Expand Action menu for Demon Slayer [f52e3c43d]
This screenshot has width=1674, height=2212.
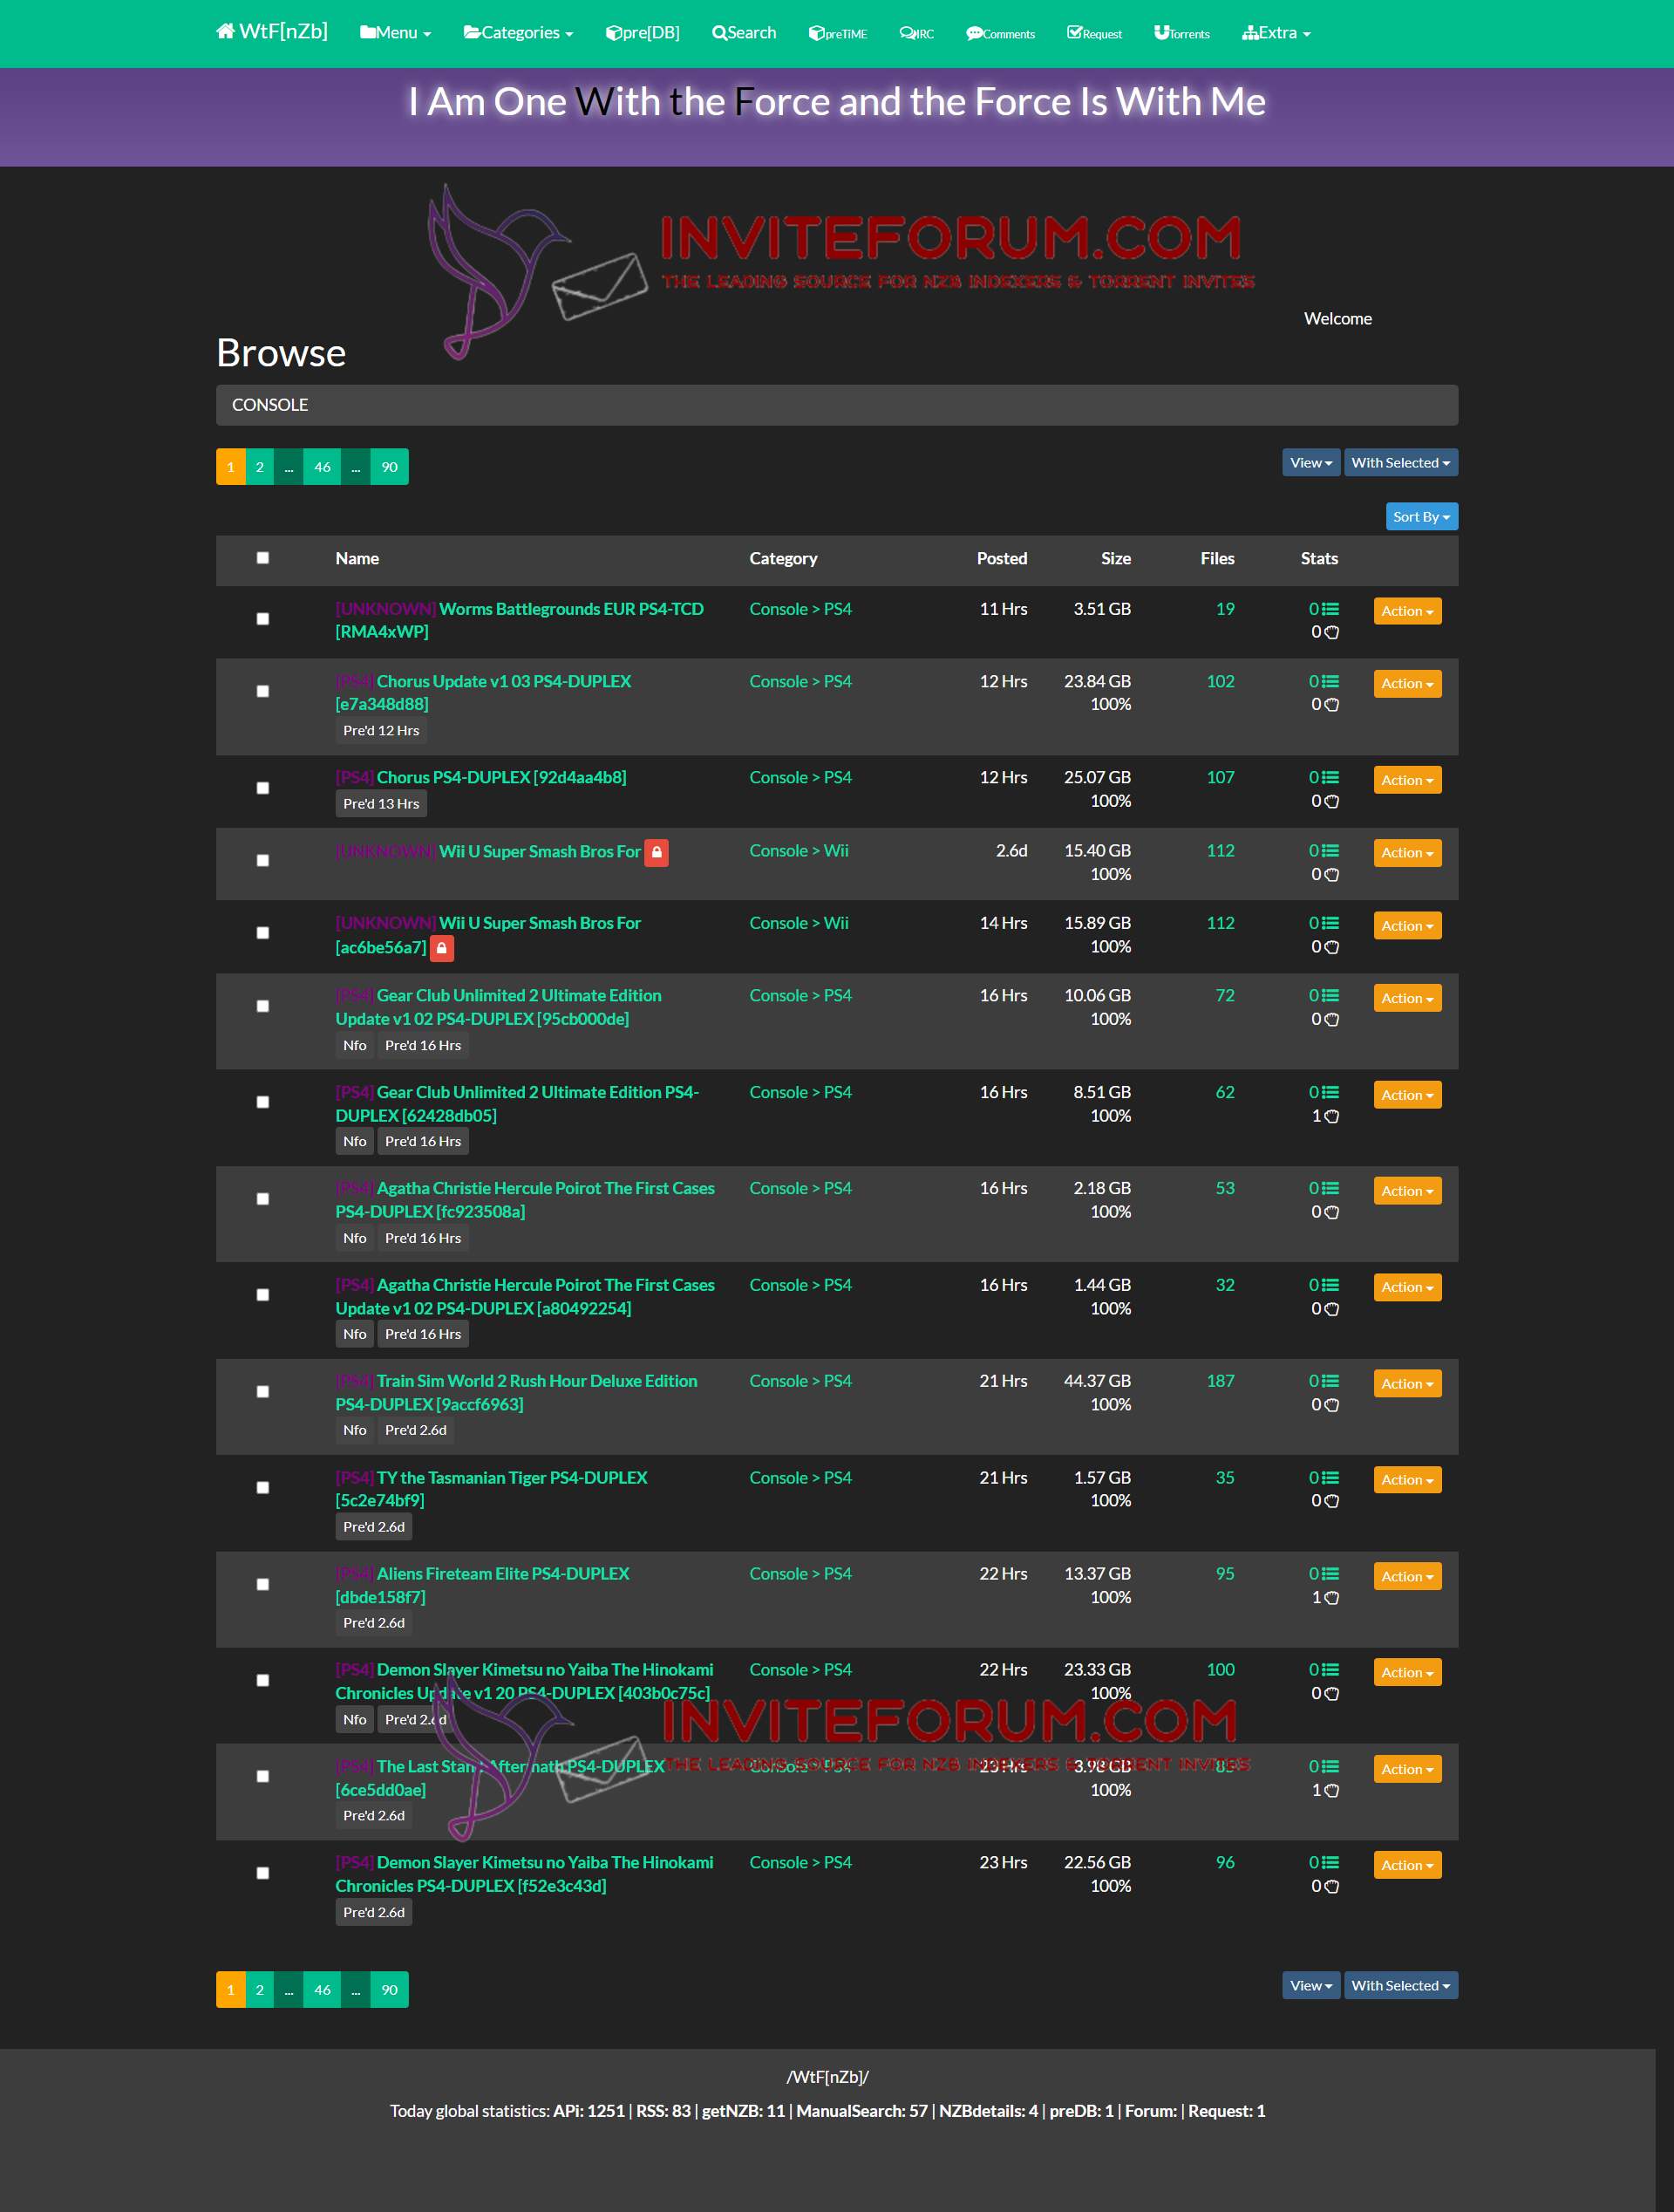[x=1407, y=1865]
